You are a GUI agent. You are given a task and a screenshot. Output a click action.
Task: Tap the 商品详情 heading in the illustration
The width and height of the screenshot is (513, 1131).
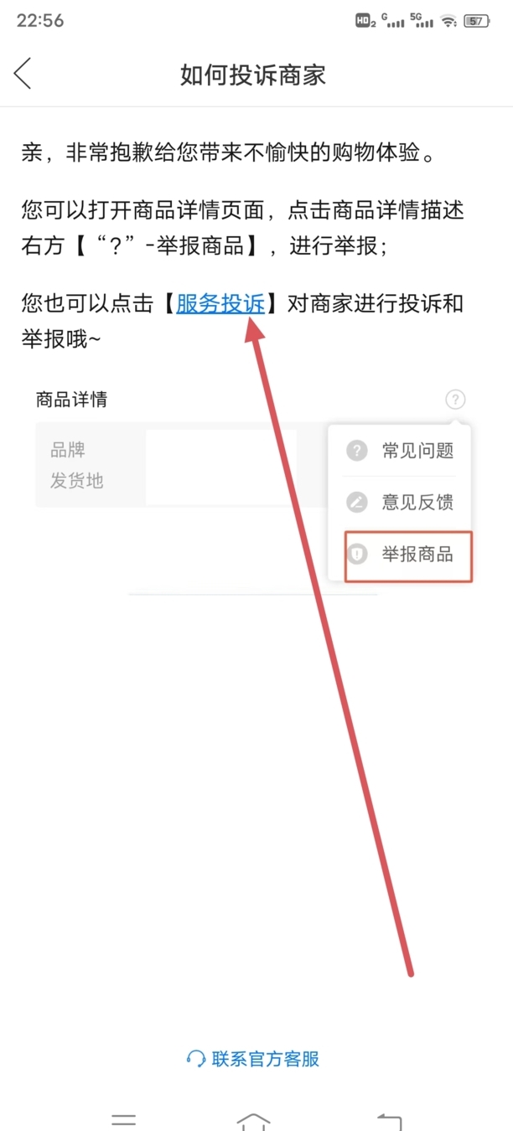coord(71,400)
